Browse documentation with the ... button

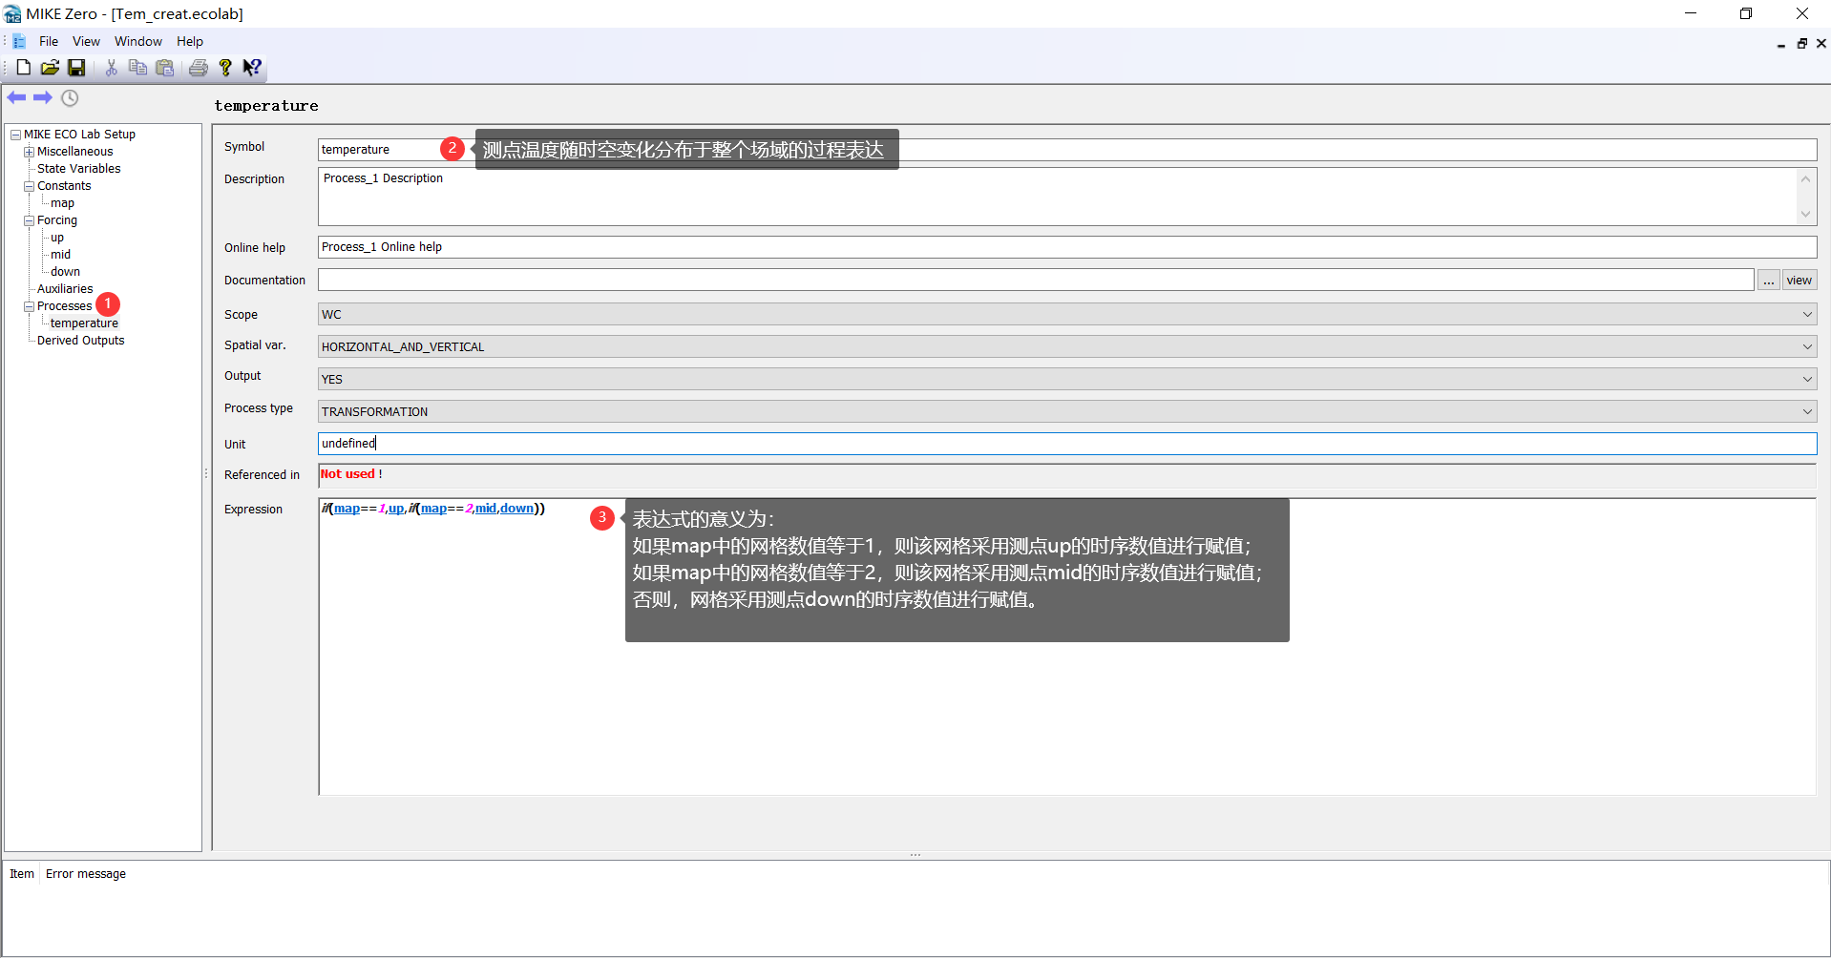(1769, 280)
